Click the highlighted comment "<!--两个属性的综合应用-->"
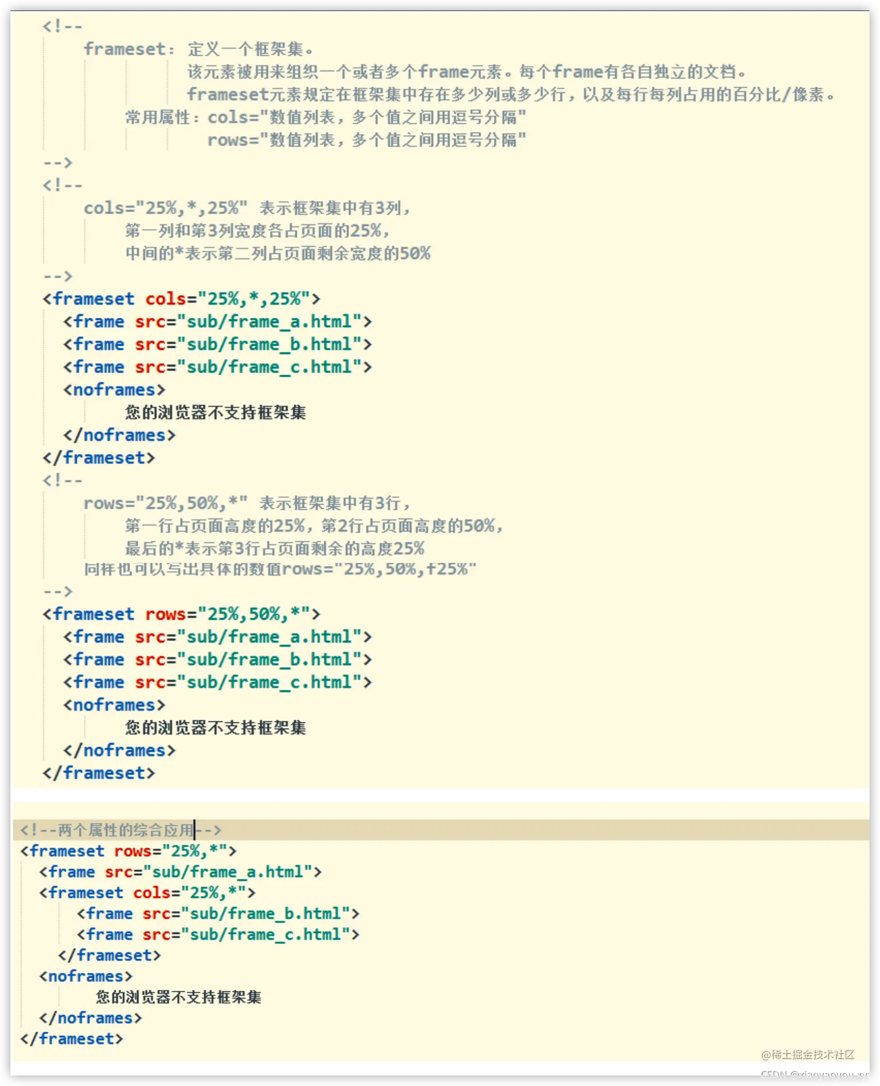The image size is (880, 1086). (121, 830)
